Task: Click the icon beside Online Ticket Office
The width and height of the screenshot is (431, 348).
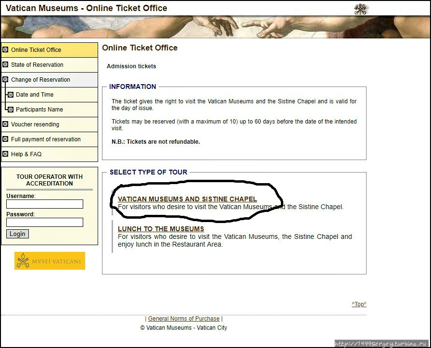Action: 5,50
